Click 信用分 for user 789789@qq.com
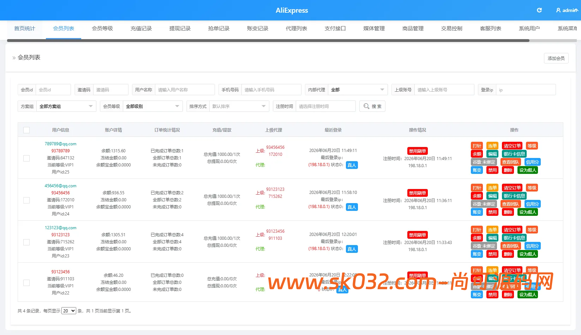Viewport: 581px width, 335px height. point(533,162)
